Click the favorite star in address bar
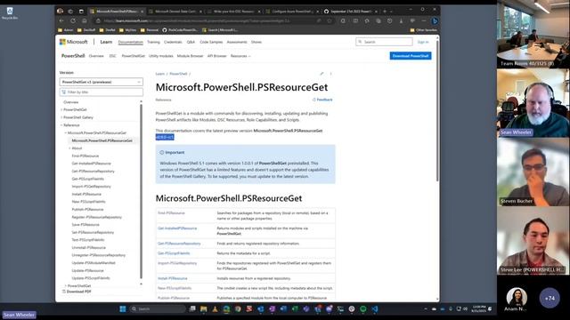570x320 pixels. [330, 21]
